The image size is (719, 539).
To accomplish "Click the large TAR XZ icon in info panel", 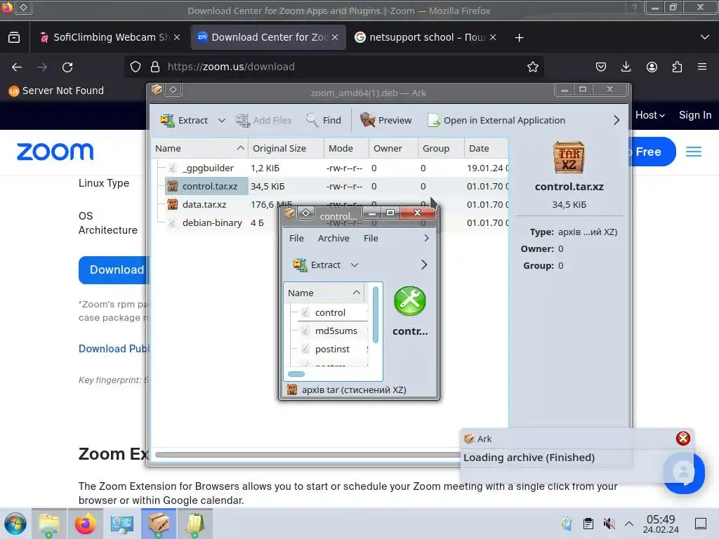I will (x=569, y=157).
